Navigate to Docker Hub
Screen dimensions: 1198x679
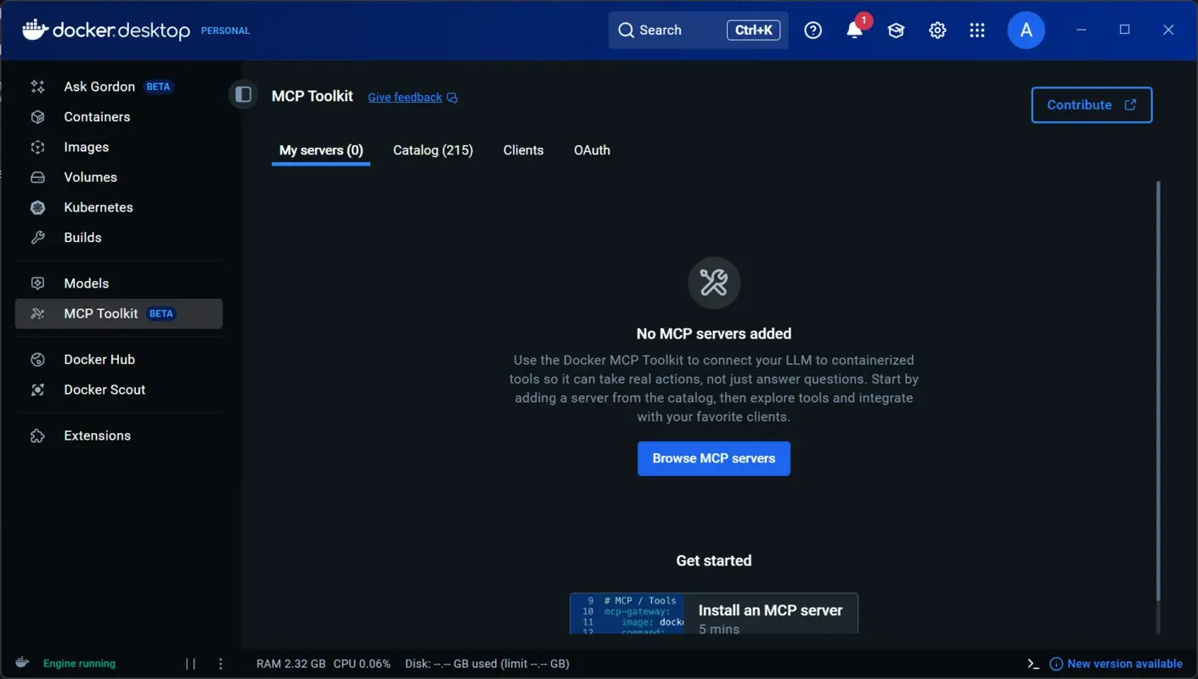pos(99,359)
